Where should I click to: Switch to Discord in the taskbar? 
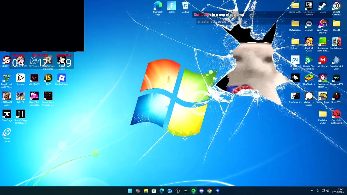201,191
